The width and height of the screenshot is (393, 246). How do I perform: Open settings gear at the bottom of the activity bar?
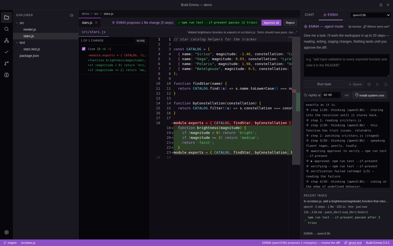click(7, 232)
